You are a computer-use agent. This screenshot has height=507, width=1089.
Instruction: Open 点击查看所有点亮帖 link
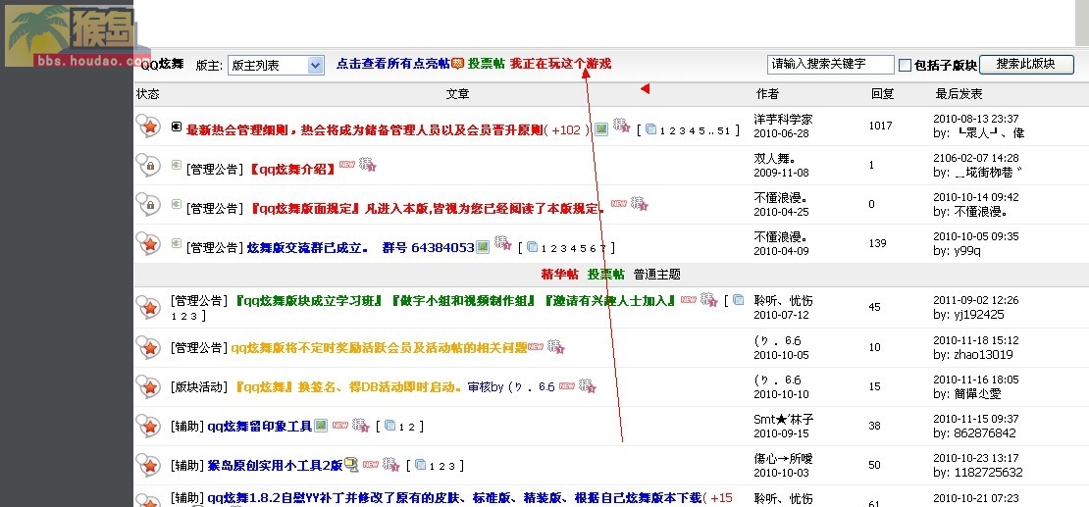tap(393, 63)
